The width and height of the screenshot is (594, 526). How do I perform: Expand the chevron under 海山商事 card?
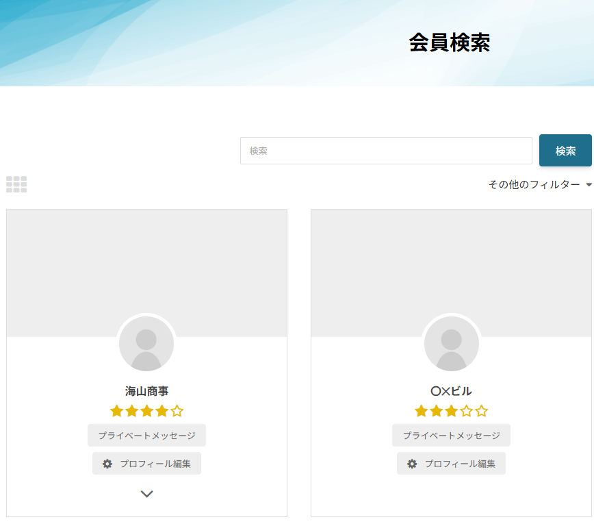tap(146, 494)
